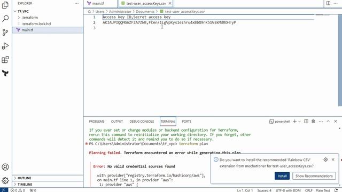The height and width of the screenshot is (192, 342).
Task: Collapse the TF_VPC folder root
Action: [23, 11]
